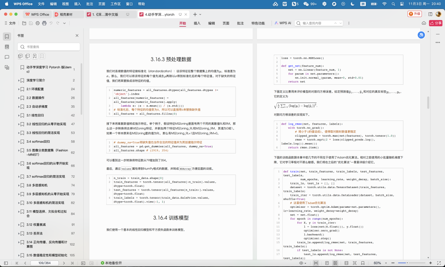Switch to the 特色功能 ribbon tab
The image size is (445, 267).
click(258, 23)
